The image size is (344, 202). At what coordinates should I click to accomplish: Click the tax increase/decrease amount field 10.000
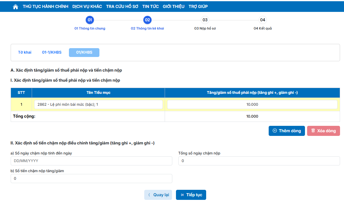(252, 105)
